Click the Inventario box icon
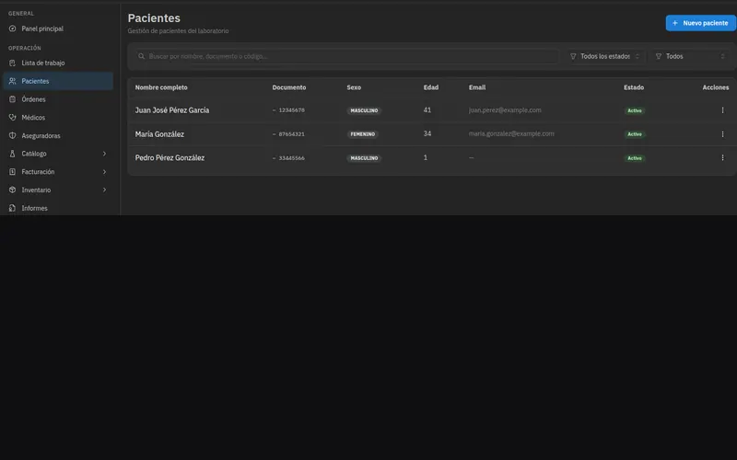Image resolution: width=737 pixels, height=460 pixels. click(x=12, y=190)
